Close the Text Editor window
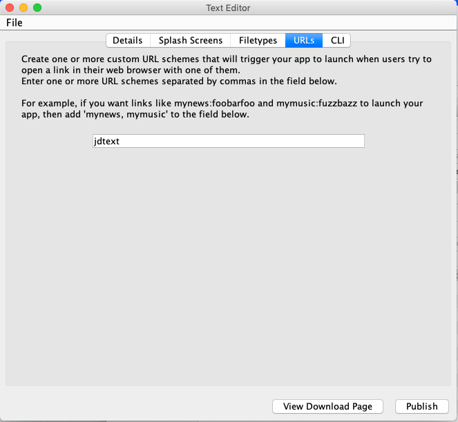 point(9,8)
